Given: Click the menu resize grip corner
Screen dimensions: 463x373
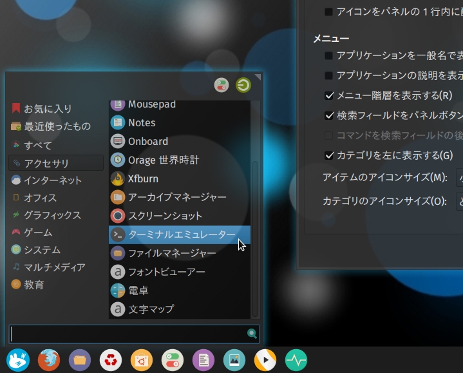Looking at the screenshot, I should 258,77.
